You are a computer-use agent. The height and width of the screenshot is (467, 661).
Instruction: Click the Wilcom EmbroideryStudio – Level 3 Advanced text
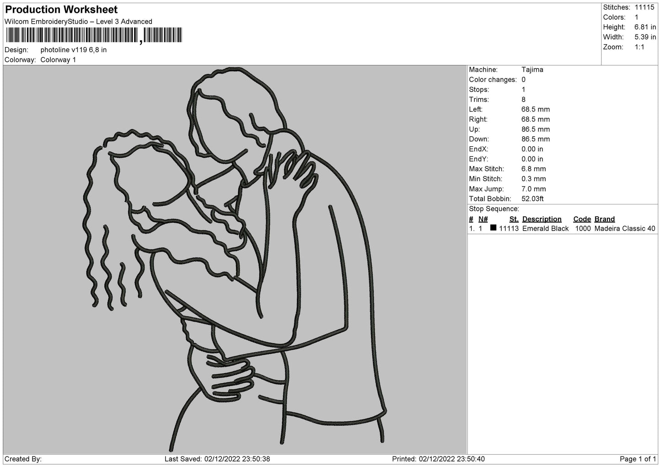(78, 21)
